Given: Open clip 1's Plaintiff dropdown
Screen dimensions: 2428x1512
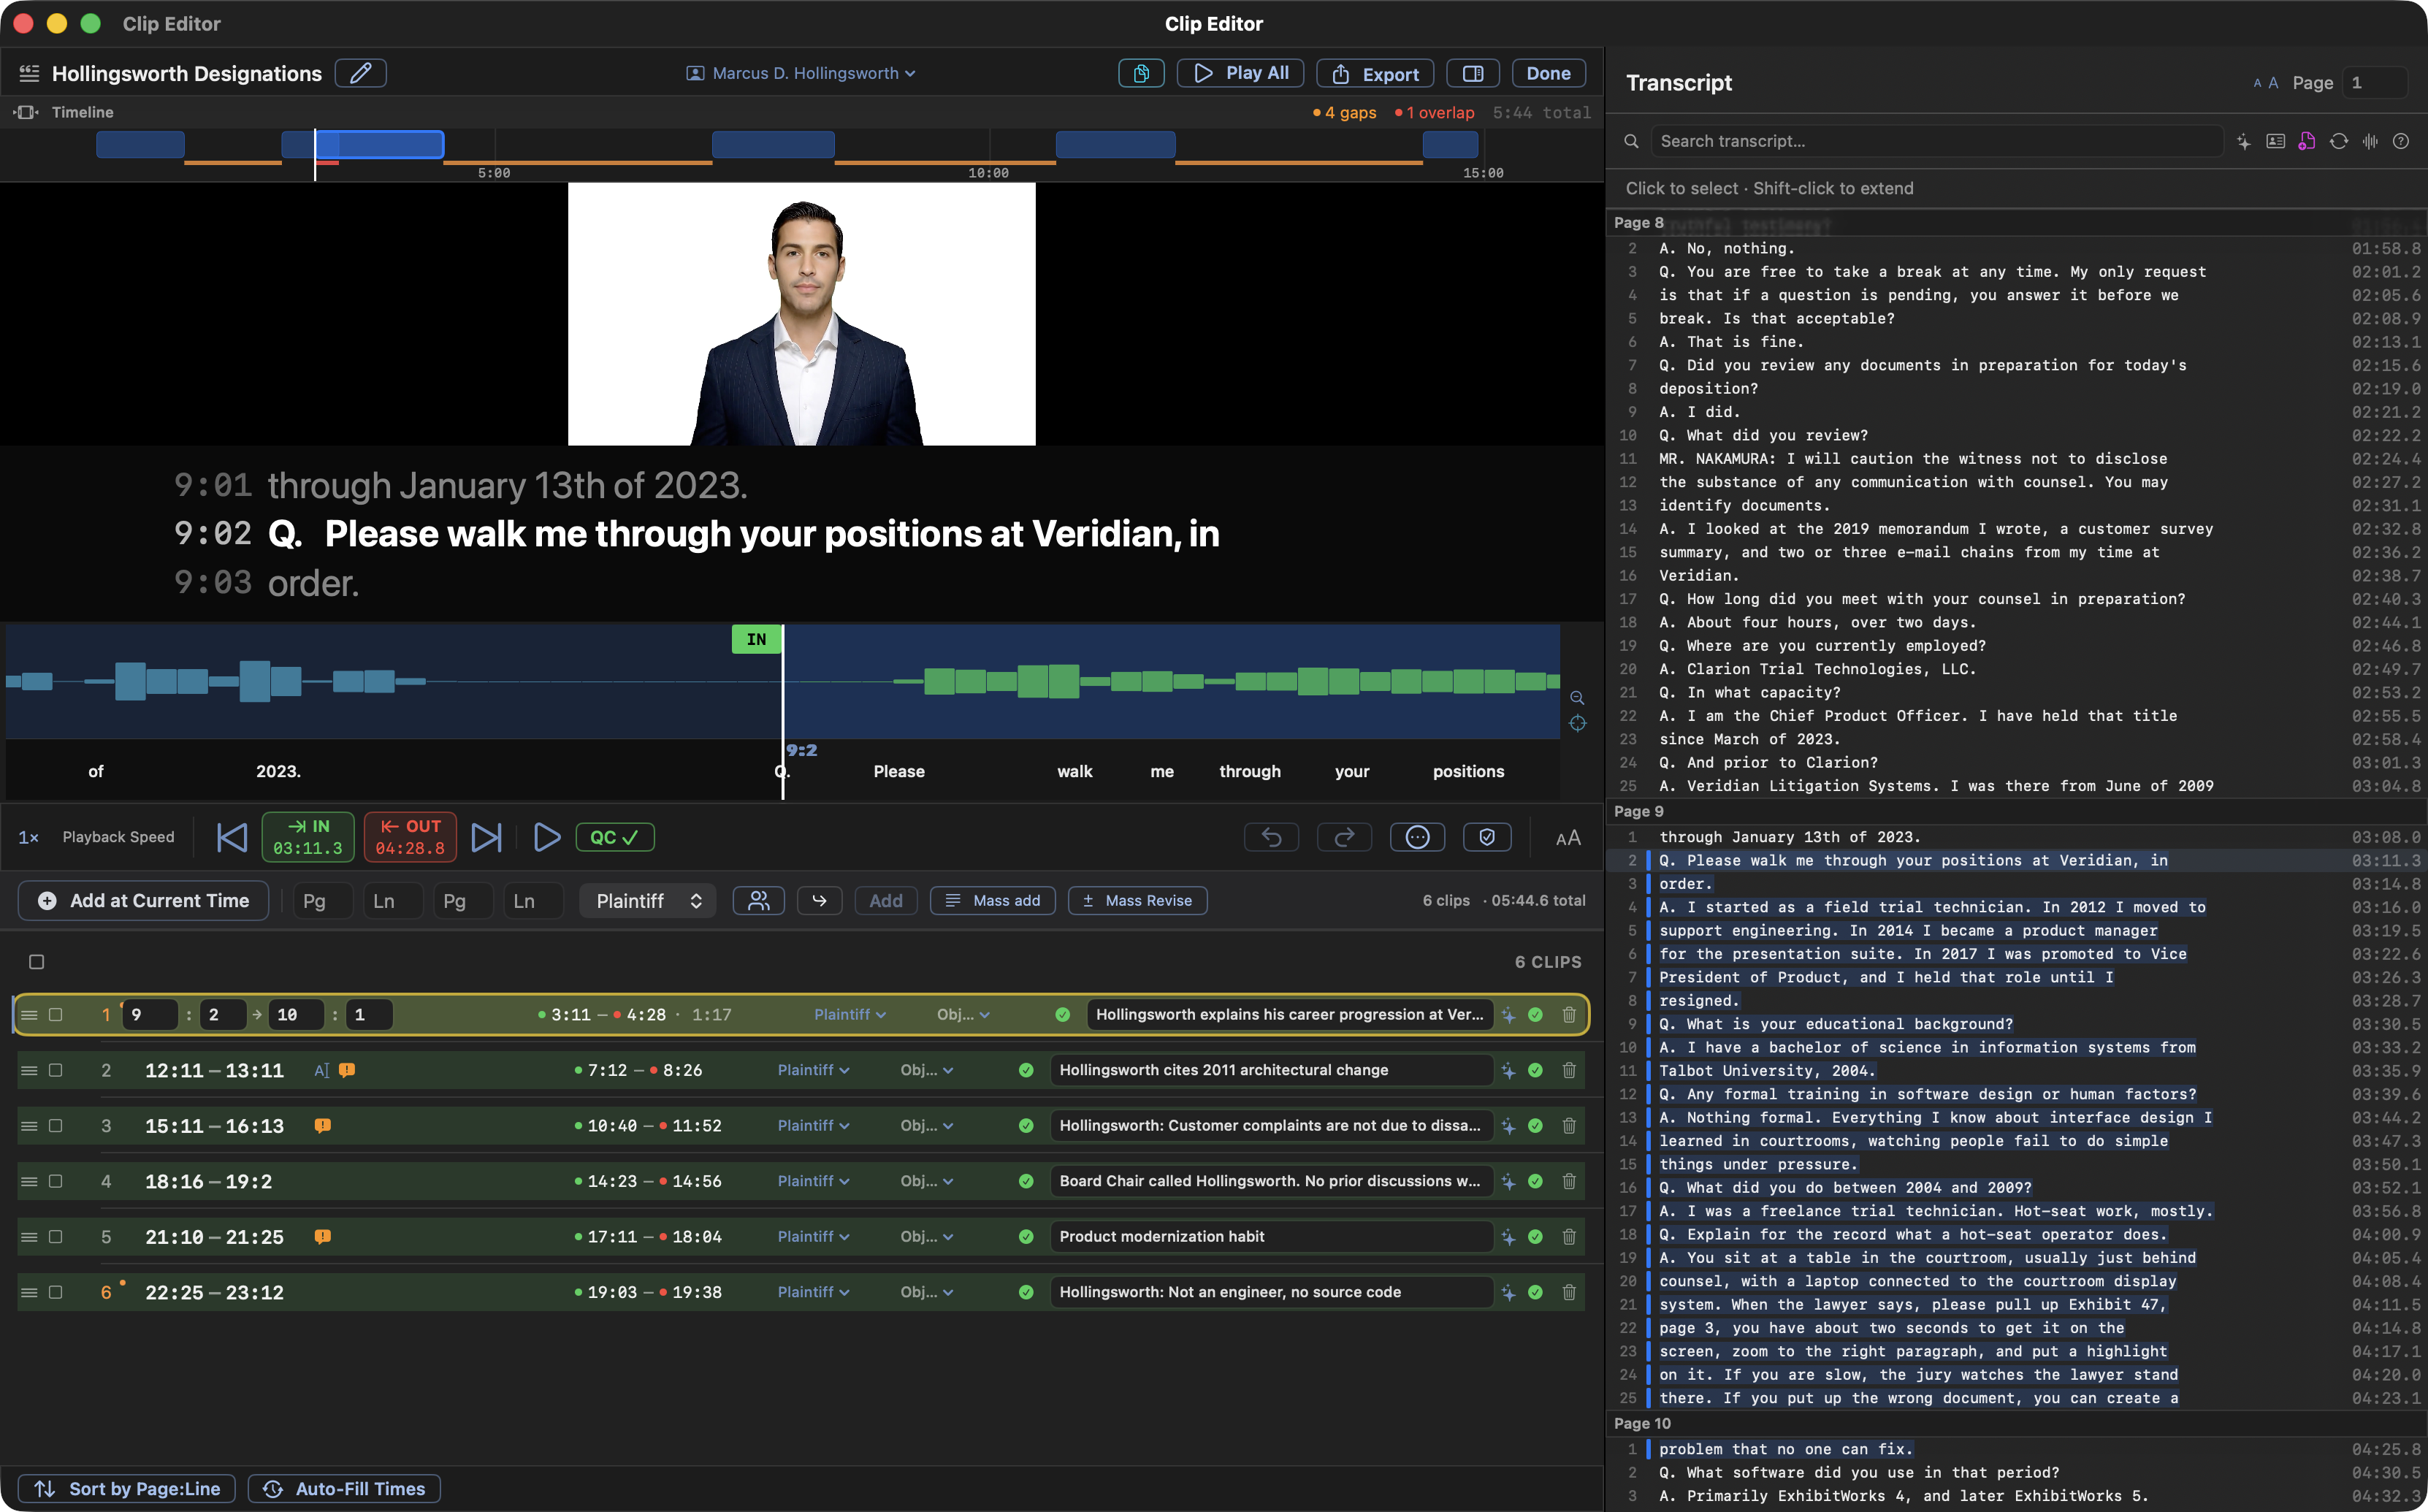Looking at the screenshot, I should pos(849,1014).
